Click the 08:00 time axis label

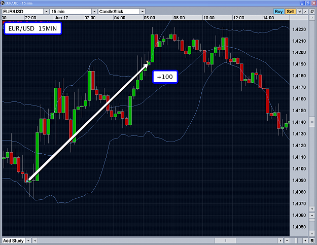[179, 18]
